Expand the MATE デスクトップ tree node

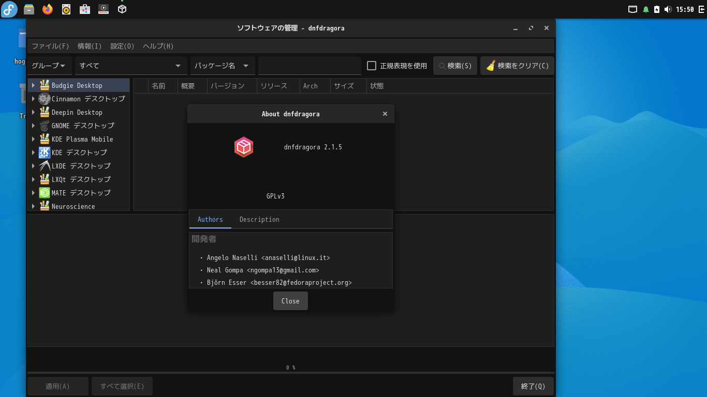[33, 193]
